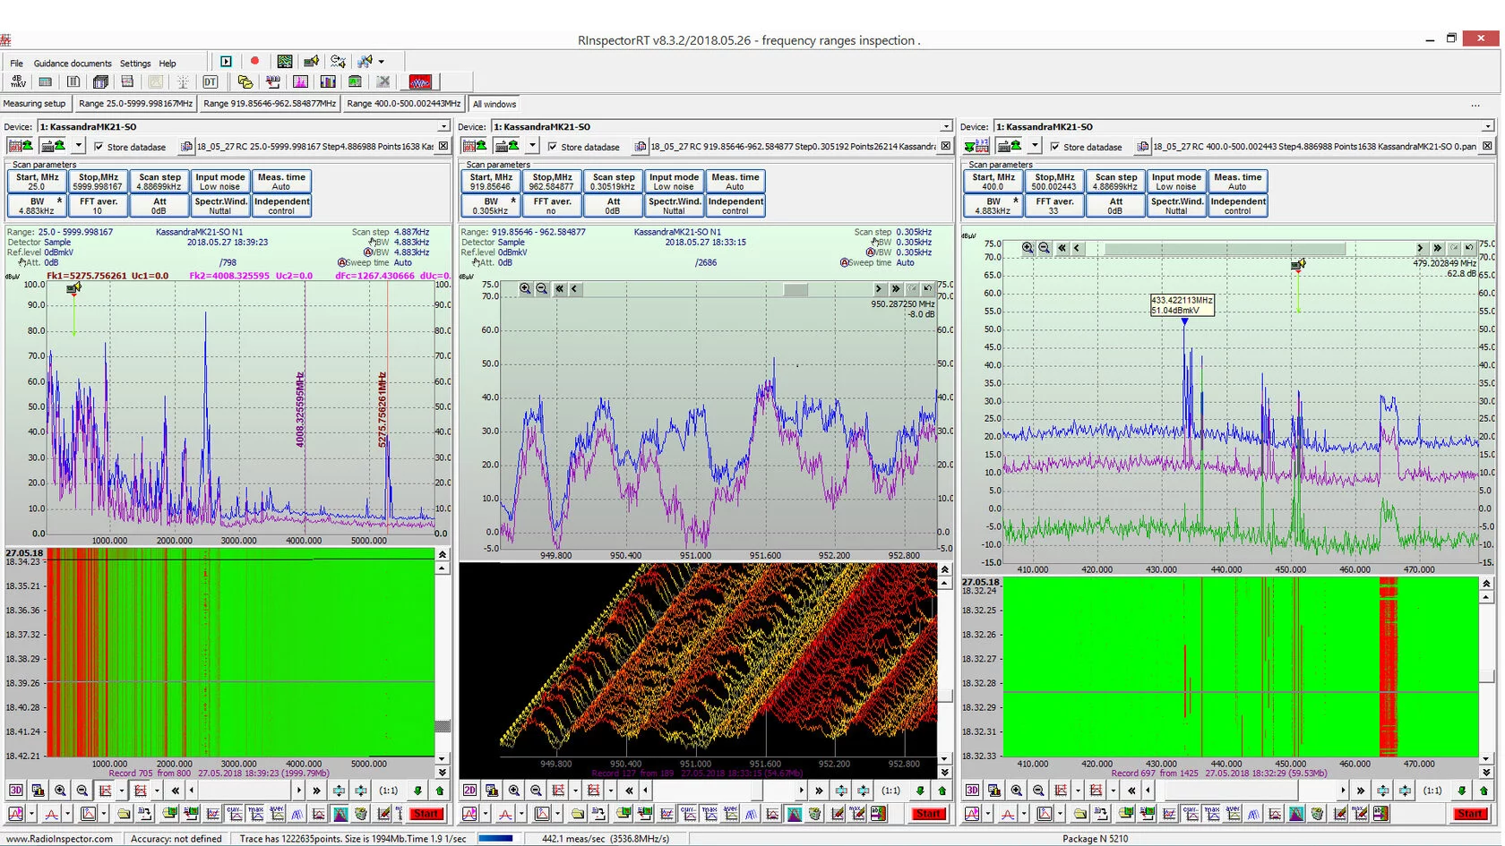Expand Device dropdown in the right panel
Viewport: 1505px width, 846px height.
[x=1487, y=127]
